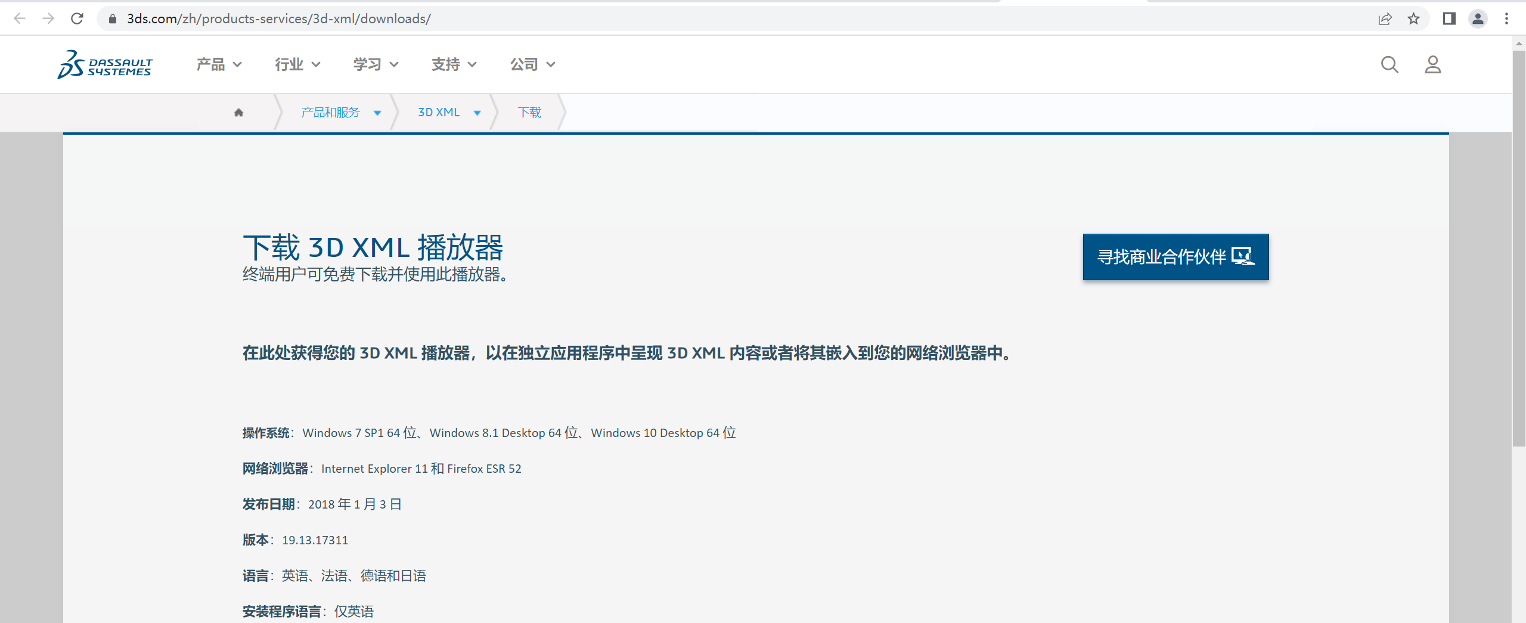Viewport: 1526px width, 623px height.
Task: Click the Dassault Systèmes logo
Action: (104, 64)
